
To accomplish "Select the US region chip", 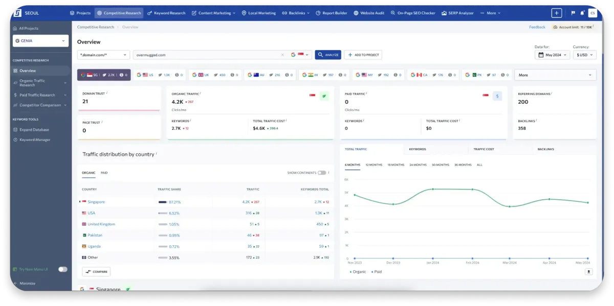I will (x=159, y=75).
